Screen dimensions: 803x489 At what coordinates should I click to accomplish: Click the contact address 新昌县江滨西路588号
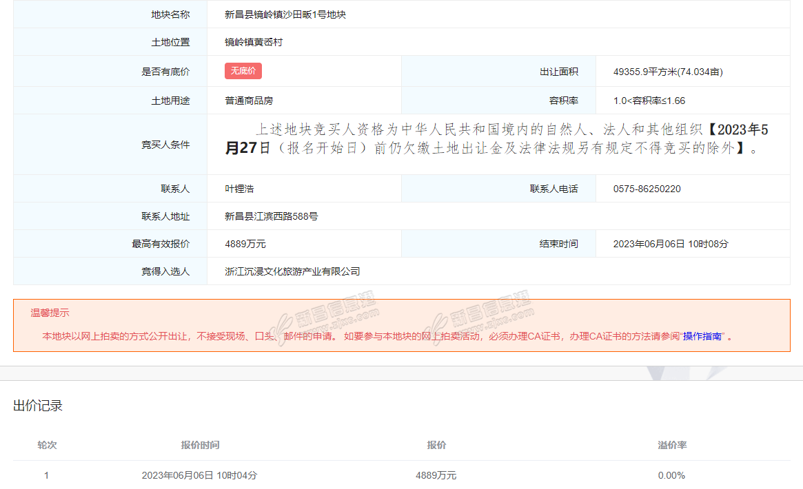(x=271, y=216)
